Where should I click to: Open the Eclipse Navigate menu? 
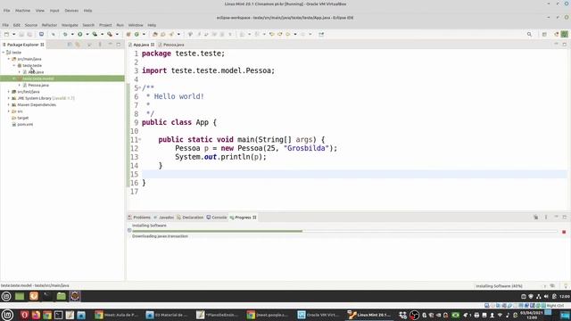(70, 25)
